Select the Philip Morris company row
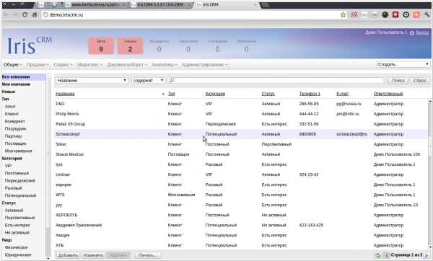433x261 pixels. (240, 114)
